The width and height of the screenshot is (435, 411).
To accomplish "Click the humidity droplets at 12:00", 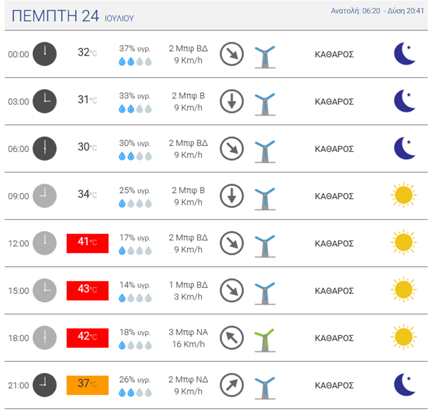I will [x=135, y=251].
